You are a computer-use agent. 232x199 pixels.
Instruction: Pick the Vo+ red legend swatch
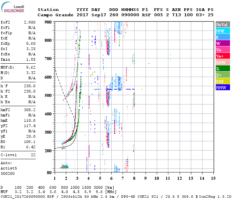pyautogui.click(x=222, y=56)
